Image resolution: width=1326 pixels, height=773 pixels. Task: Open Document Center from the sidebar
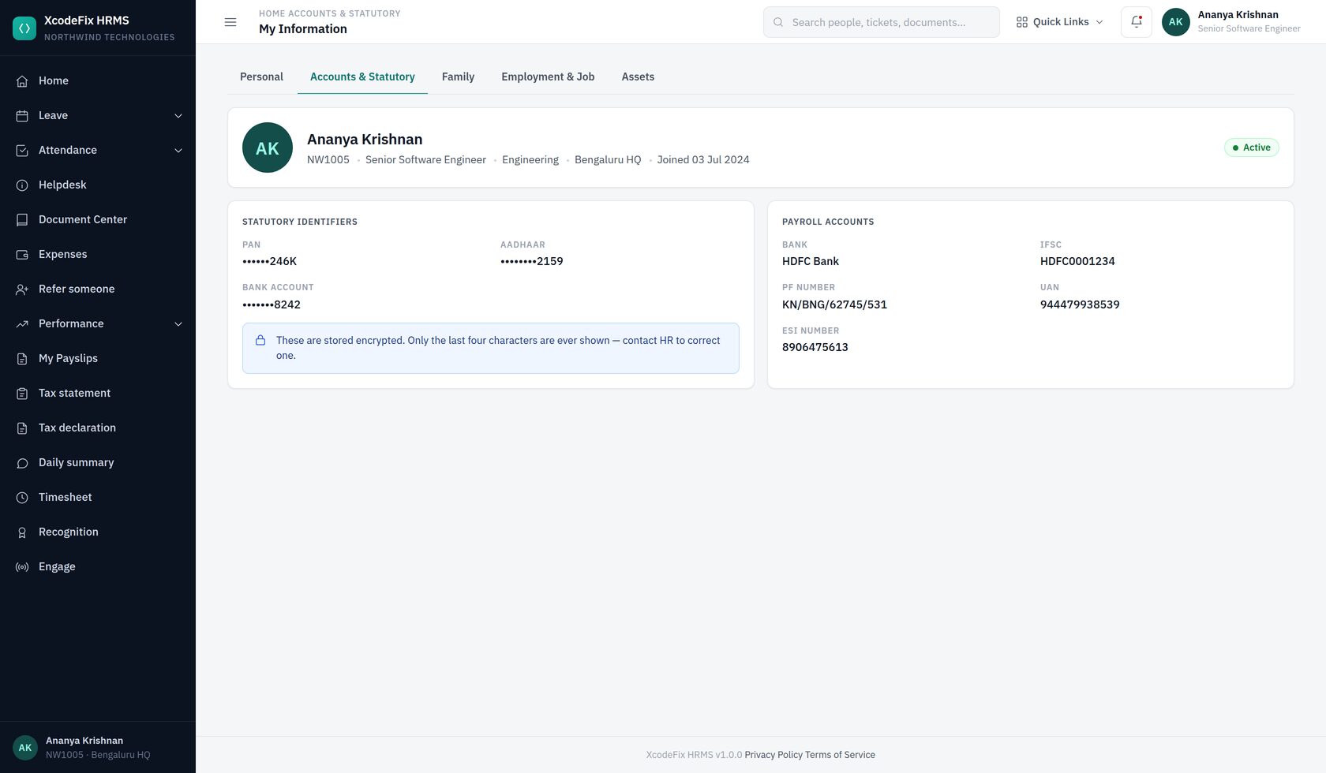98,219
